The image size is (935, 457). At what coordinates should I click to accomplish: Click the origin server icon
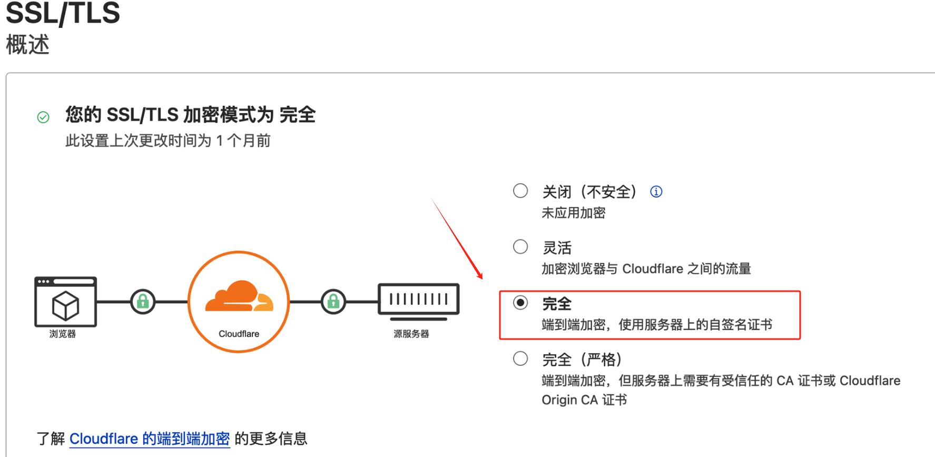point(419,302)
